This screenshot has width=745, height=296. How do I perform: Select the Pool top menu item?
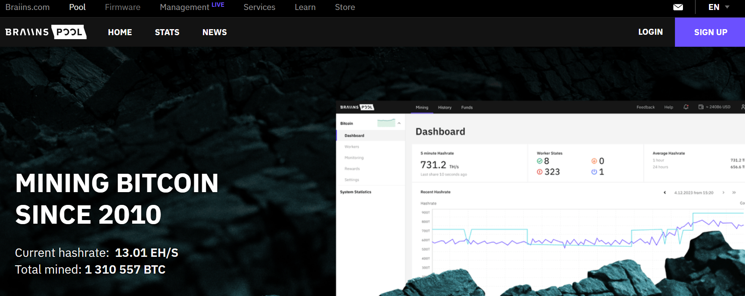point(77,7)
